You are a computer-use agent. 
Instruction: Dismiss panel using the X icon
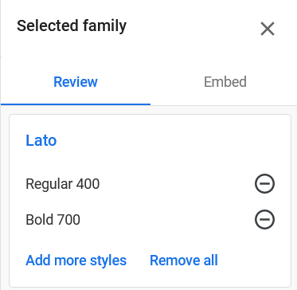tap(268, 29)
